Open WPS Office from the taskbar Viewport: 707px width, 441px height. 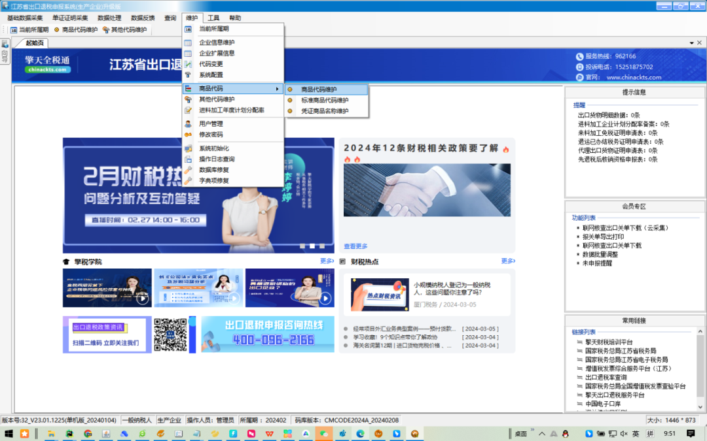coord(270,434)
